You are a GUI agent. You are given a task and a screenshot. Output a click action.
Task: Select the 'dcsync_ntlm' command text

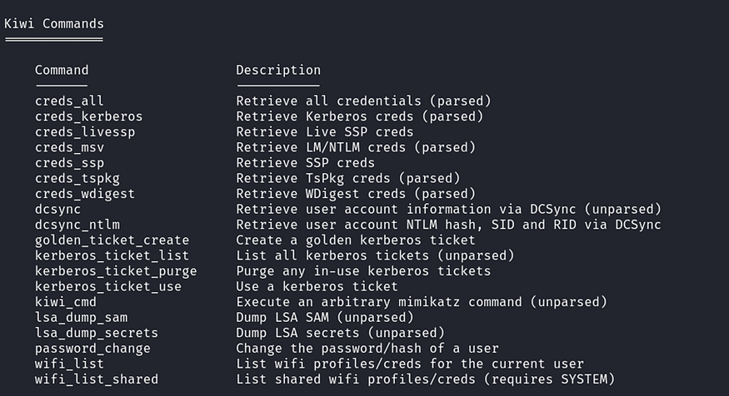pos(77,225)
